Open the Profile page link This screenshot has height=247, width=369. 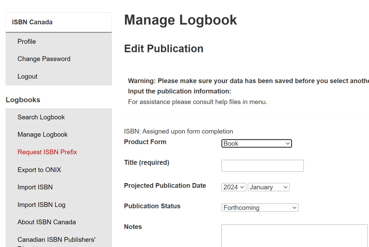(x=27, y=42)
